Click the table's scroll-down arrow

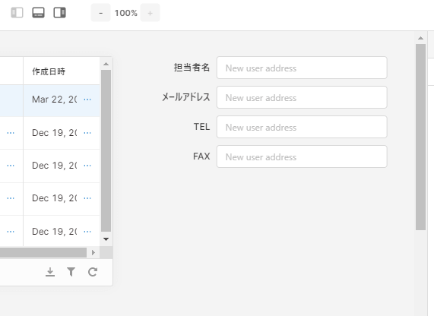(106, 239)
